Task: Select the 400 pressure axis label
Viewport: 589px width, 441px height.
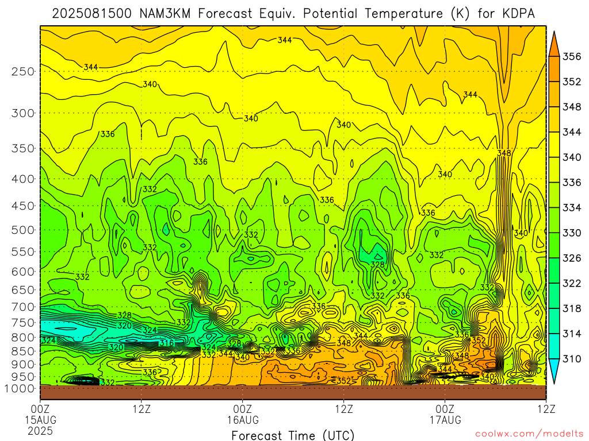Action: coord(23,179)
